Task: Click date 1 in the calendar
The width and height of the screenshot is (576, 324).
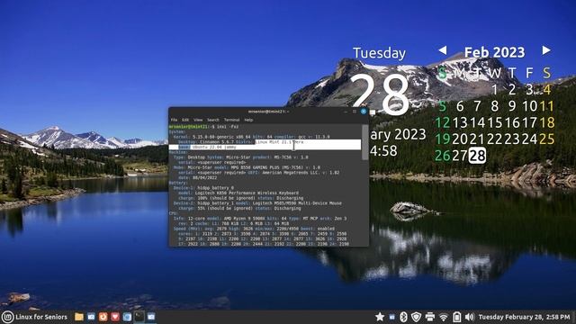Action: coord(494,90)
